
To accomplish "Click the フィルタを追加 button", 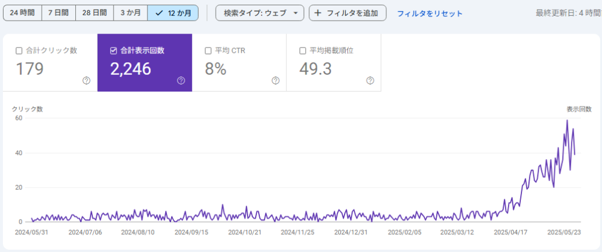I will point(347,13).
